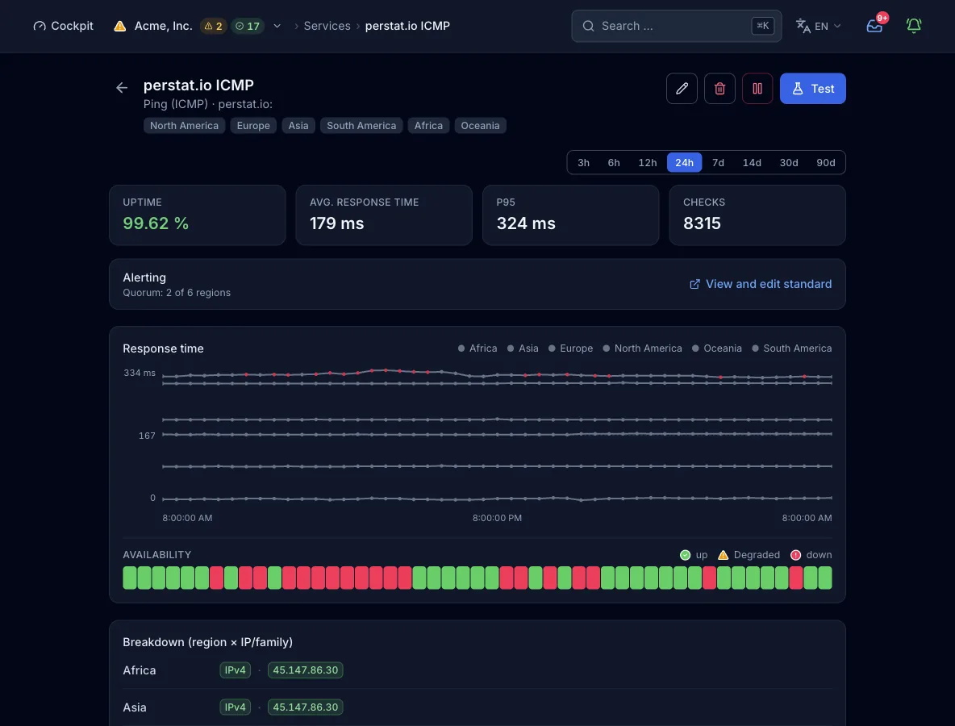Run the Test button
Viewport: 955px width, 726px height.
[812, 88]
